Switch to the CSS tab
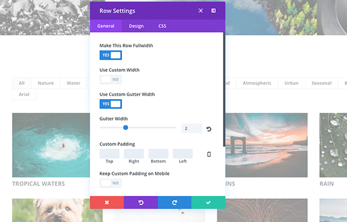This screenshot has width=347, height=222. pos(162,26)
